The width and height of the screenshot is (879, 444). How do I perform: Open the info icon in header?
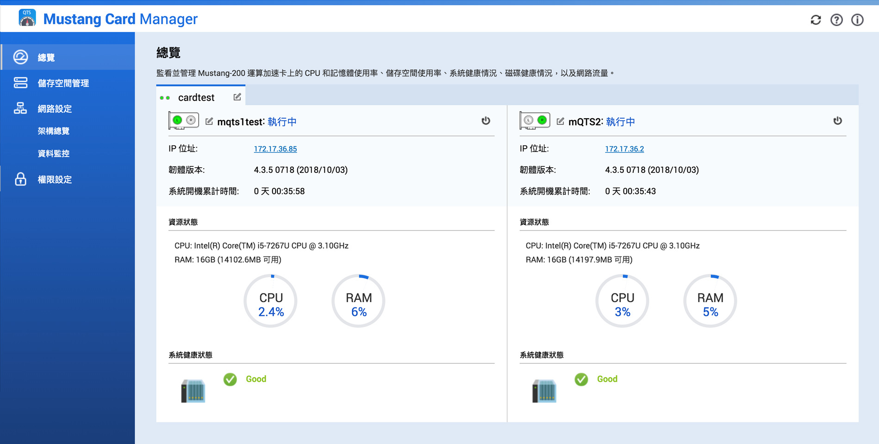tap(857, 20)
